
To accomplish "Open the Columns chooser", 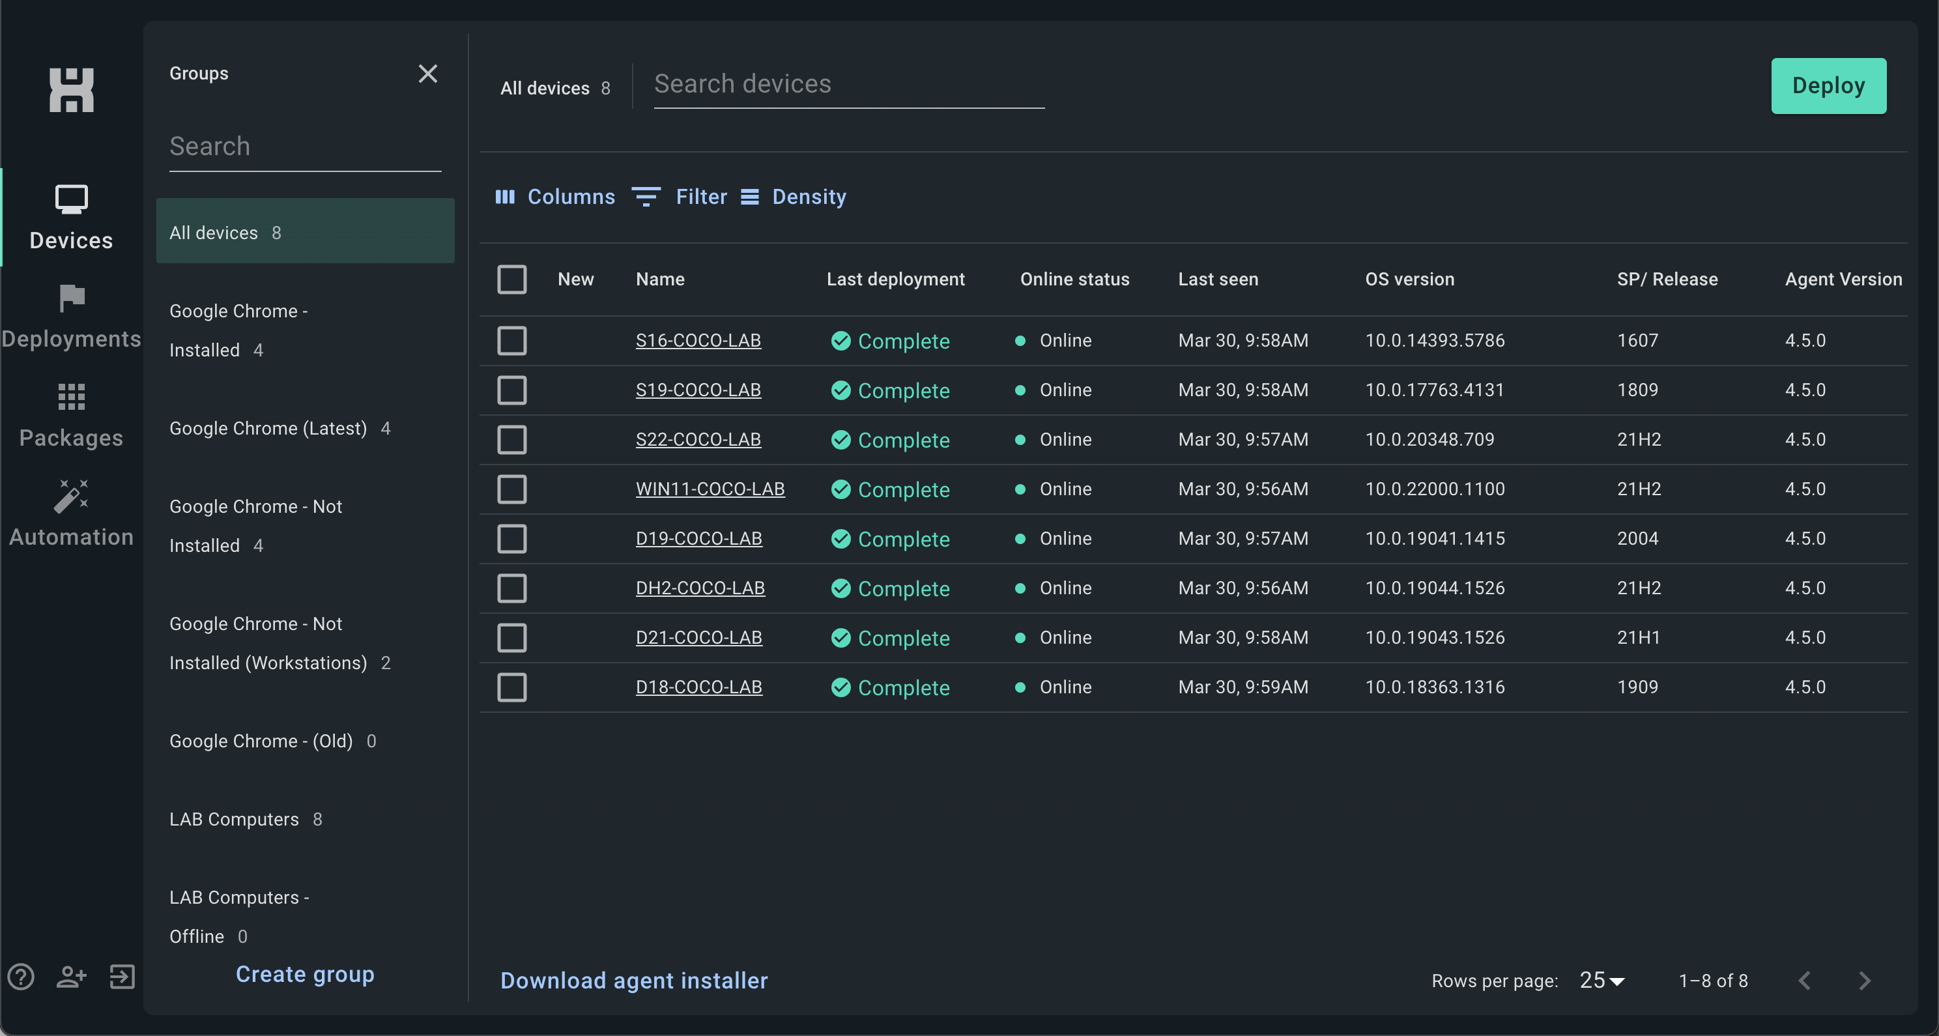I will click(x=554, y=197).
